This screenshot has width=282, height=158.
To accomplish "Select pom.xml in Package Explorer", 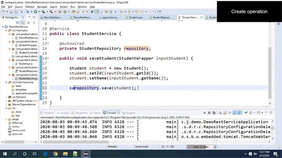I will coord(17,134).
